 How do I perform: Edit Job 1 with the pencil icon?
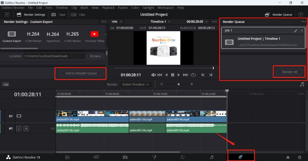point(296,31)
